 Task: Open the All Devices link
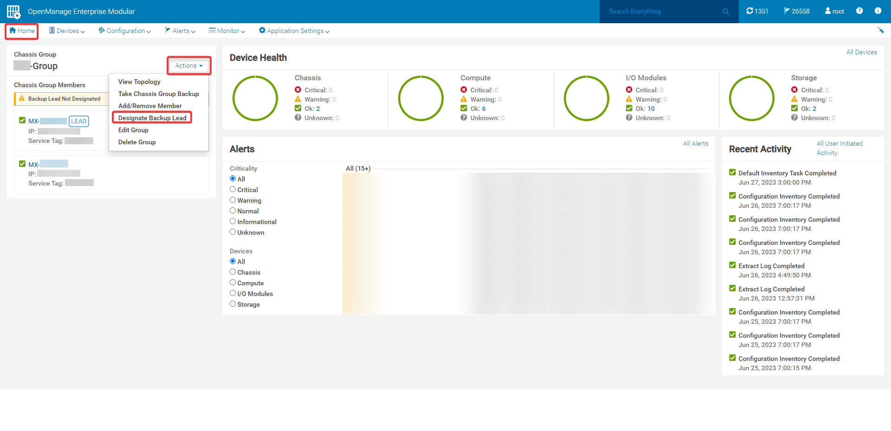861,52
